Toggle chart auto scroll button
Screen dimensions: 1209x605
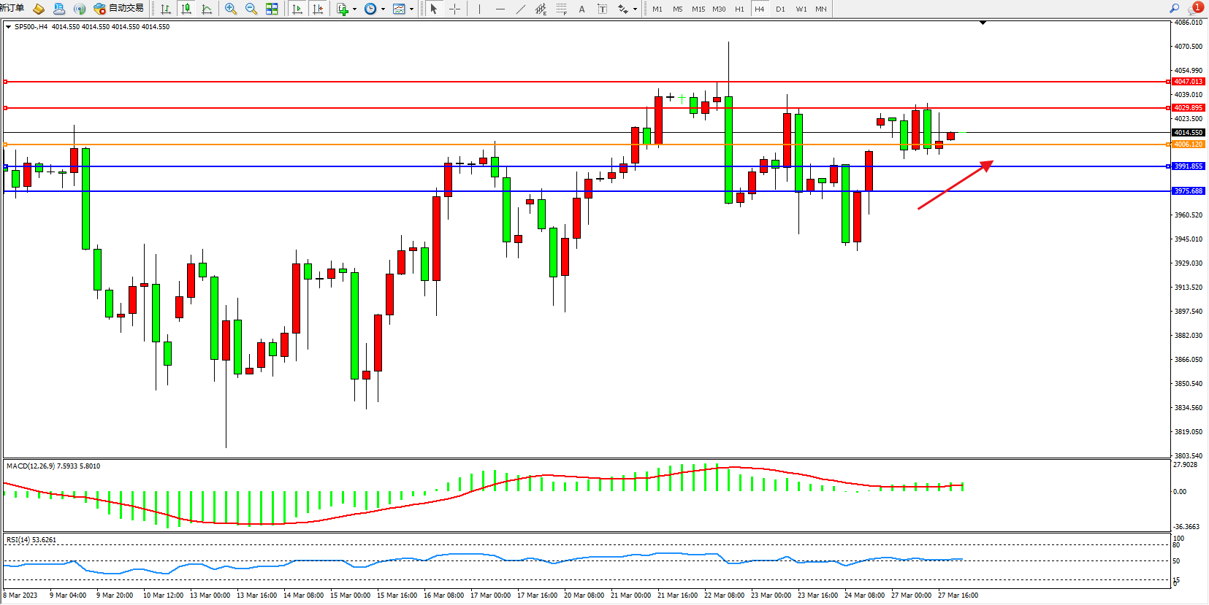297,9
